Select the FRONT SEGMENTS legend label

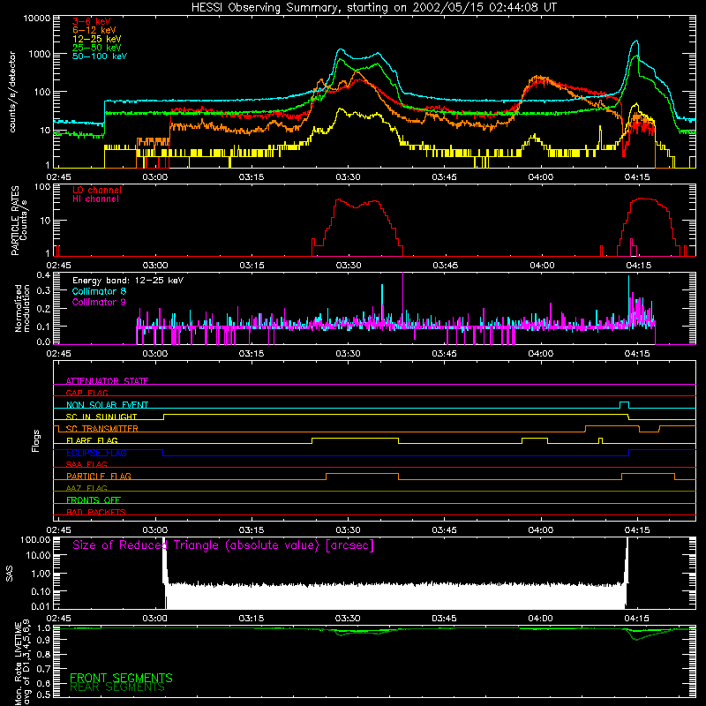pos(121,678)
